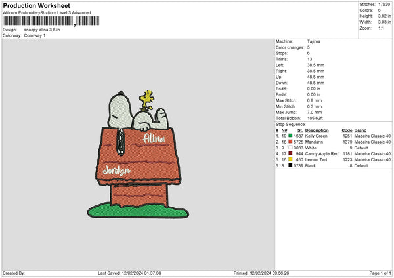Viewport: 394px width, 278px height.
Task: Click the Max Jump value 7.0 mm
Action: click(315, 112)
